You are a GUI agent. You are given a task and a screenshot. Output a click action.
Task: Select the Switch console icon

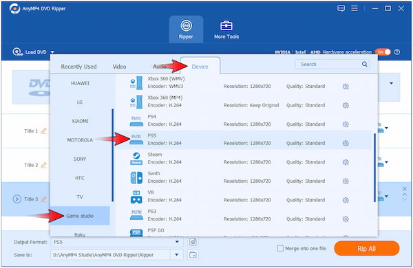pyautogui.click(x=136, y=177)
